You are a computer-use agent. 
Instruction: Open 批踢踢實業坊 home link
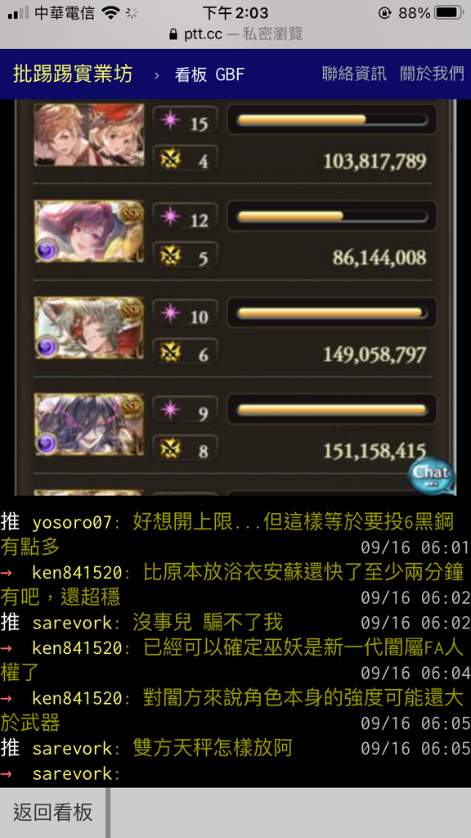click(x=73, y=74)
